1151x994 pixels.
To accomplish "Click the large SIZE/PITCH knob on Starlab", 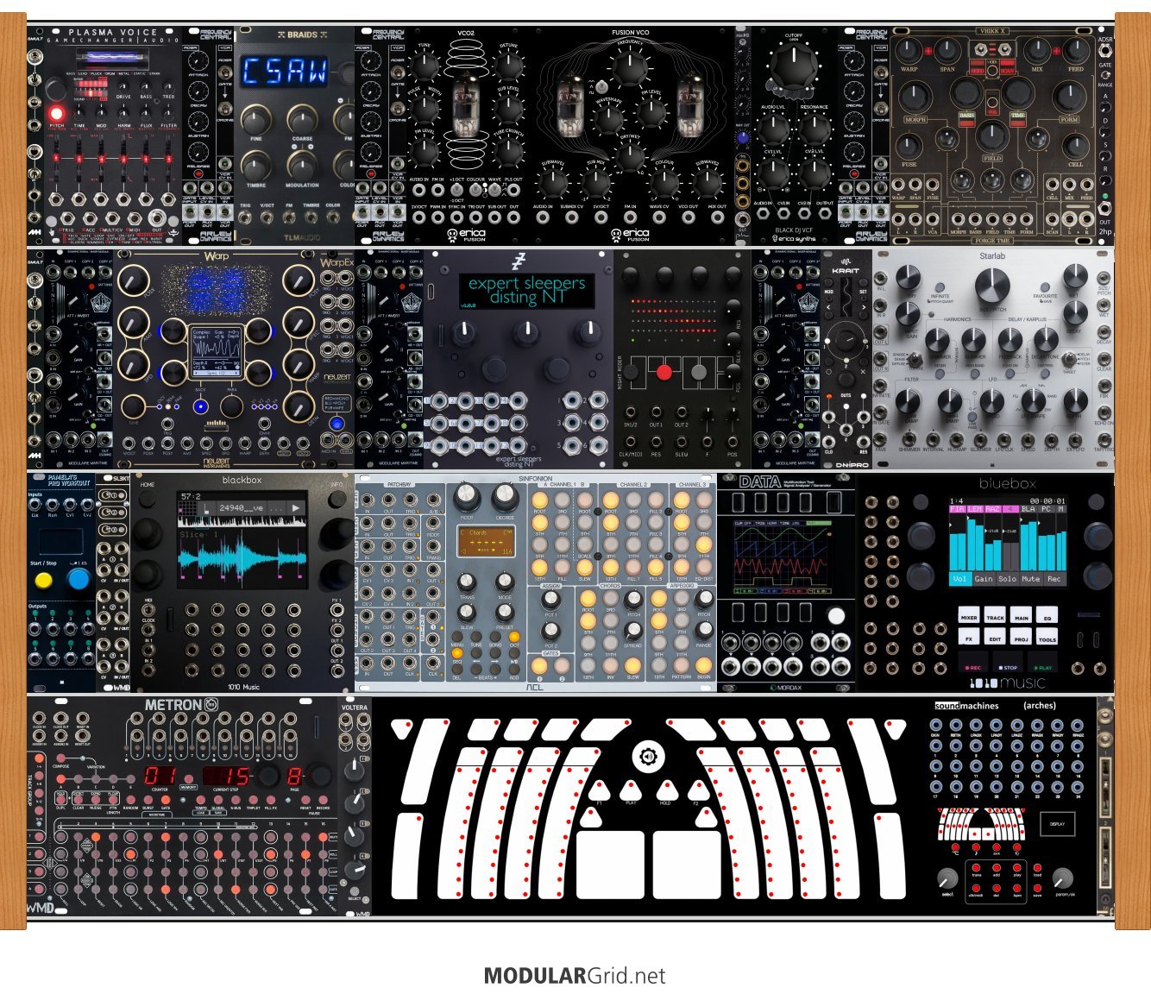I will pos(992,286).
